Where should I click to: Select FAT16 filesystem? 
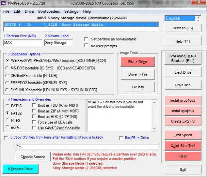pos(7,106)
